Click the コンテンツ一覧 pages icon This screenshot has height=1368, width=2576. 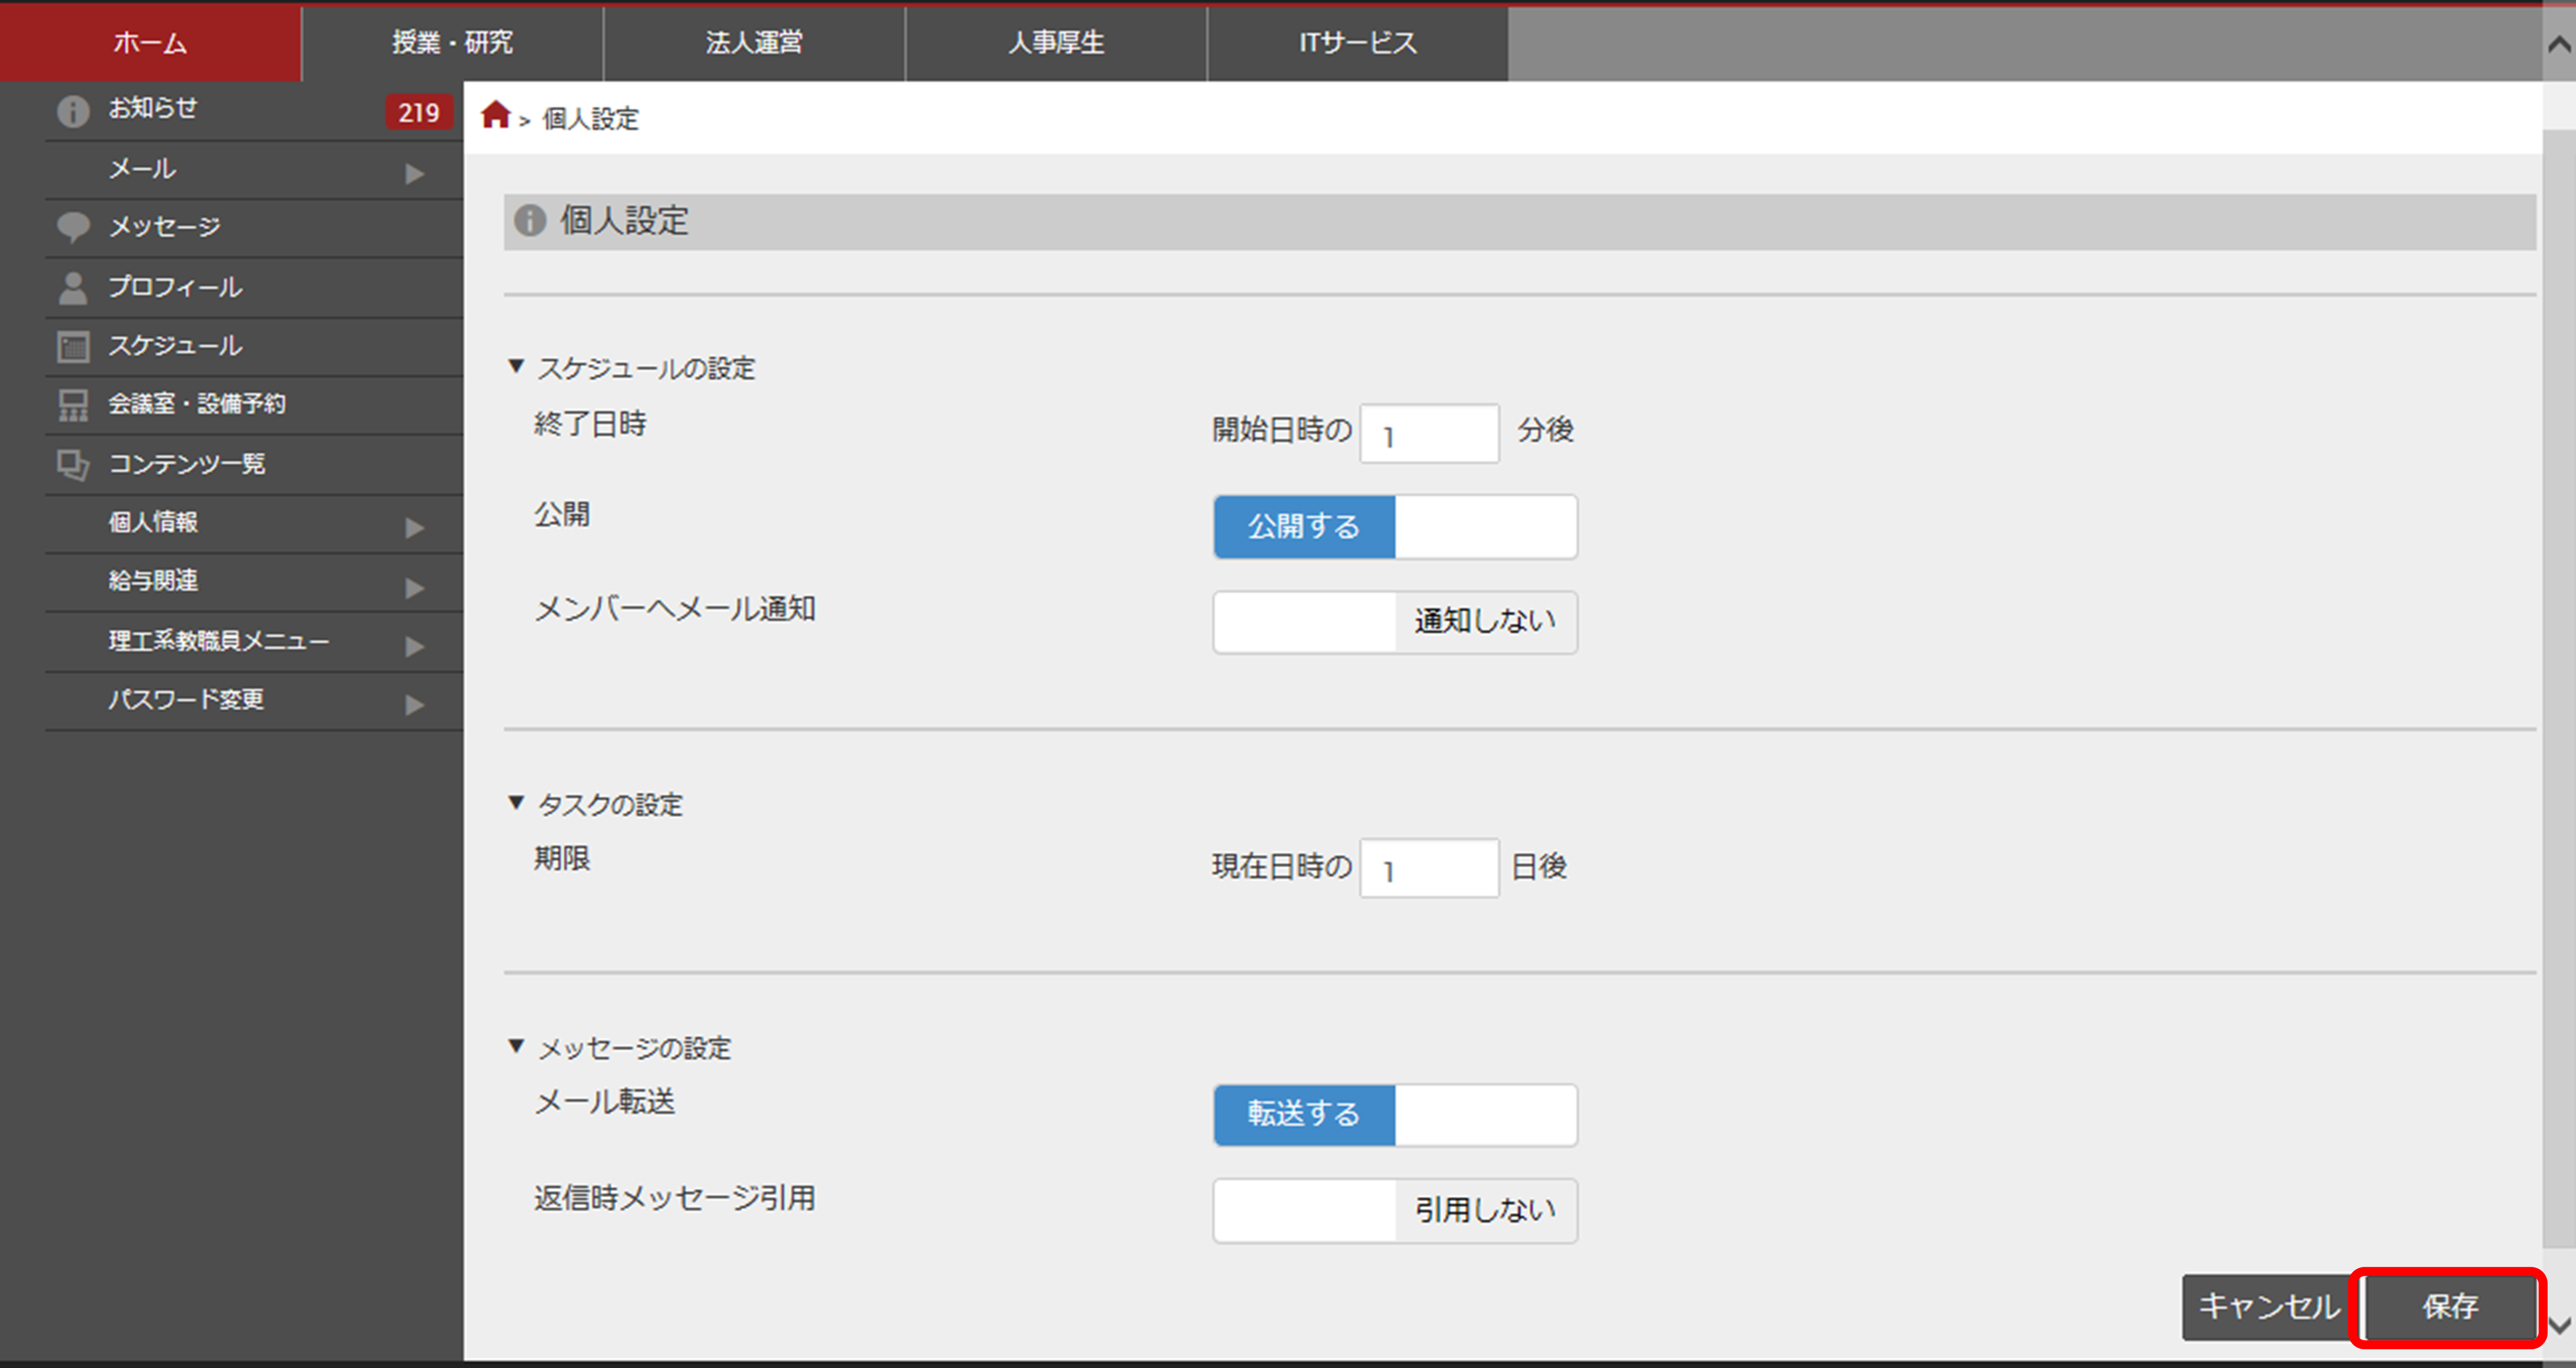[x=73, y=465]
